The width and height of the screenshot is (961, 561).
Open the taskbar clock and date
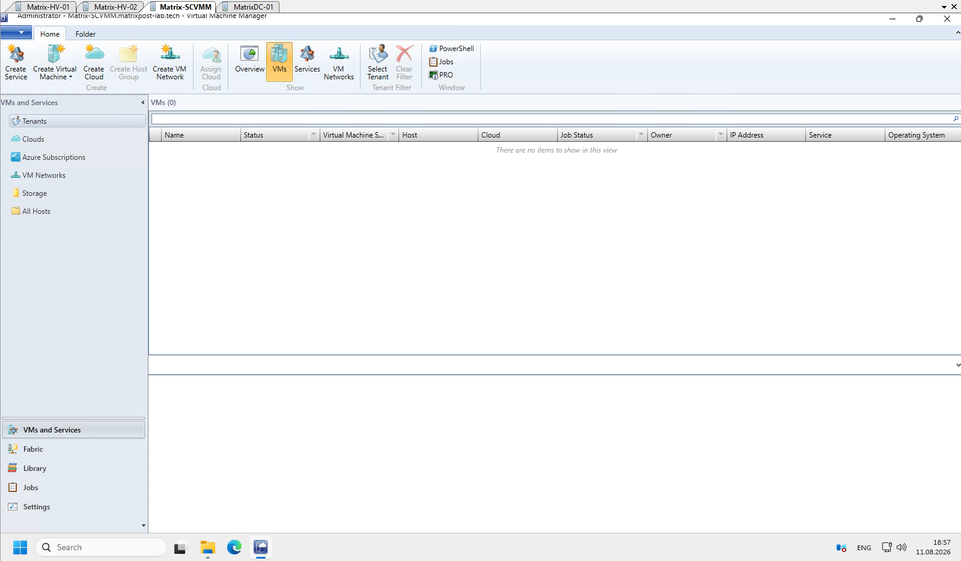[x=933, y=547]
